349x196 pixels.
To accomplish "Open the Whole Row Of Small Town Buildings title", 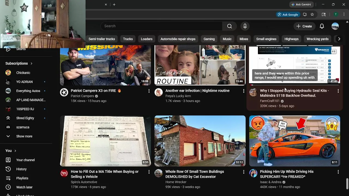I will (195, 174).
